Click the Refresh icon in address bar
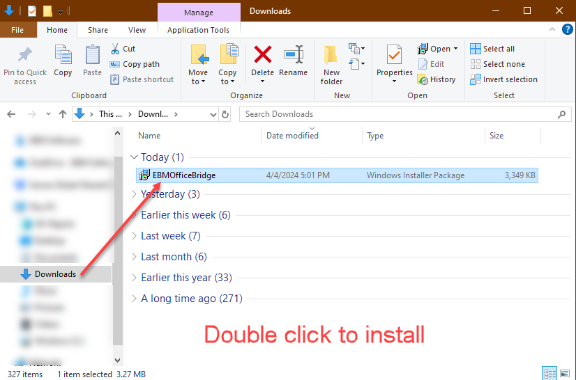 225,114
